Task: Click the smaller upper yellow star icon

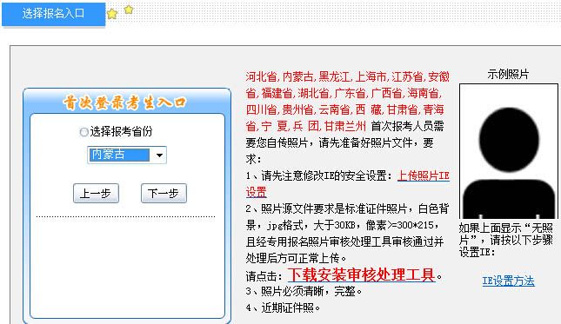Action: [129, 10]
